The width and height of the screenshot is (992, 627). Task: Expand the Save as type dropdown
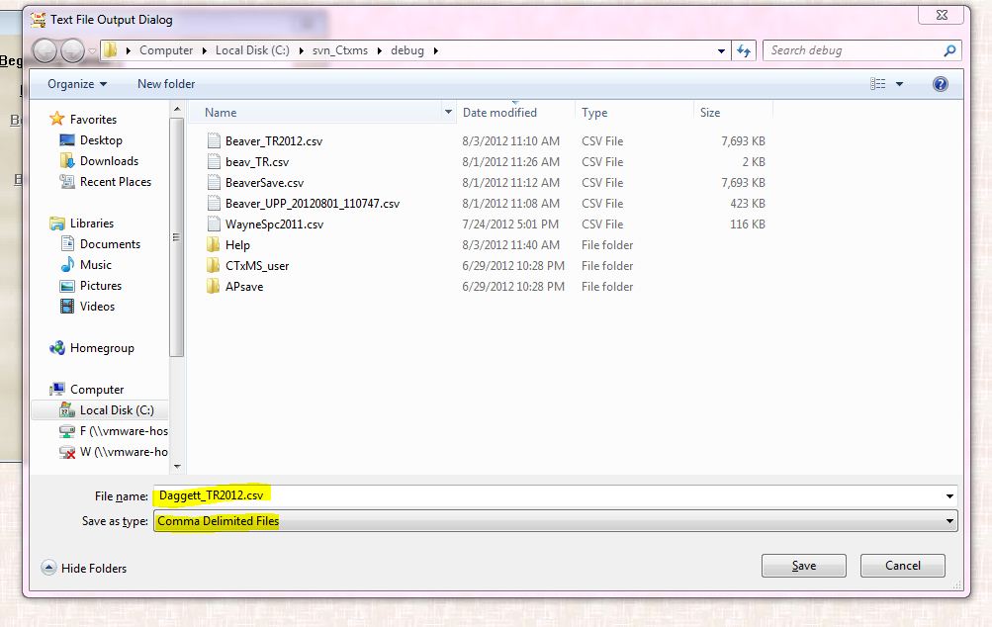click(x=949, y=521)
